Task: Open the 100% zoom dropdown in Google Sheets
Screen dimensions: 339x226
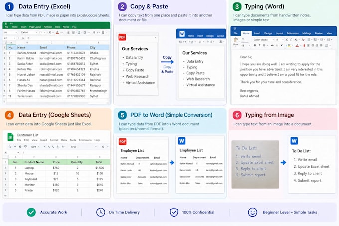Action: pyautogui.click(x=35, y=146)
